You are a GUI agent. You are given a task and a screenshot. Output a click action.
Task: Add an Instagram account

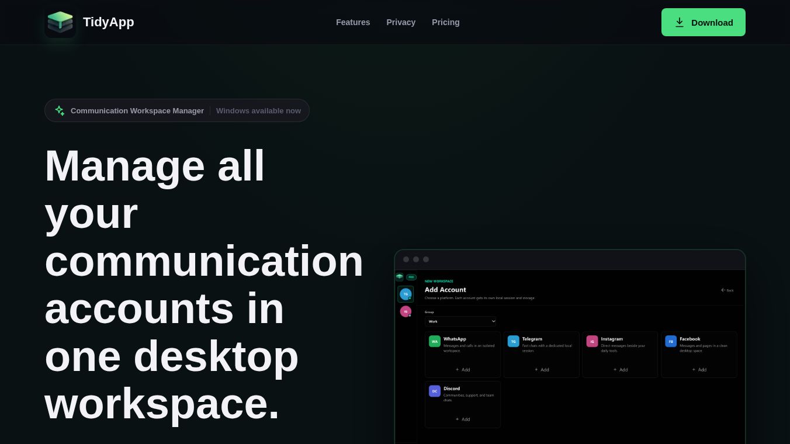coord(621,369)
